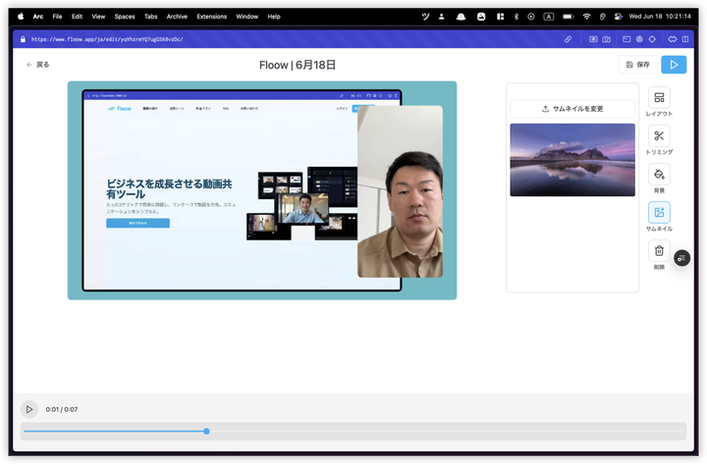Open the Spaces menu
This screenshot has height=464, width=707.
coord(125,17)
